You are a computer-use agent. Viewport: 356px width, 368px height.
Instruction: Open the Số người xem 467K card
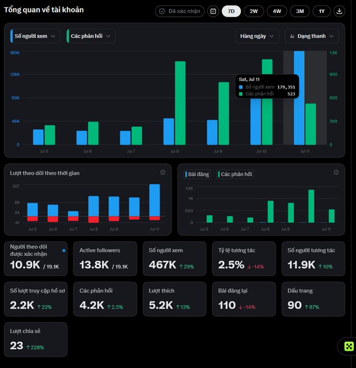click(174, 258)
